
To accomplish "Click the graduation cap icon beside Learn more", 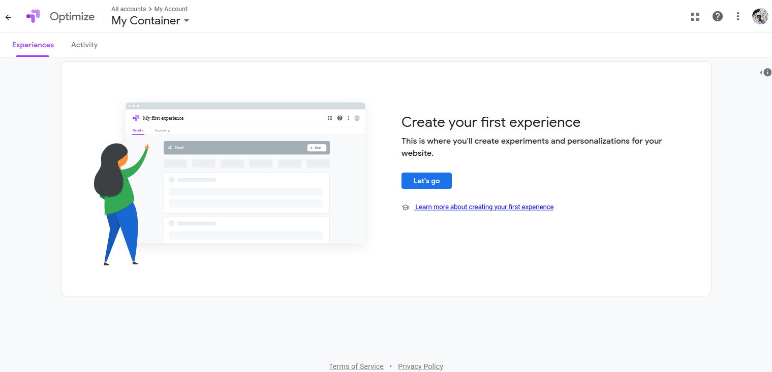I will coord(406,207).
